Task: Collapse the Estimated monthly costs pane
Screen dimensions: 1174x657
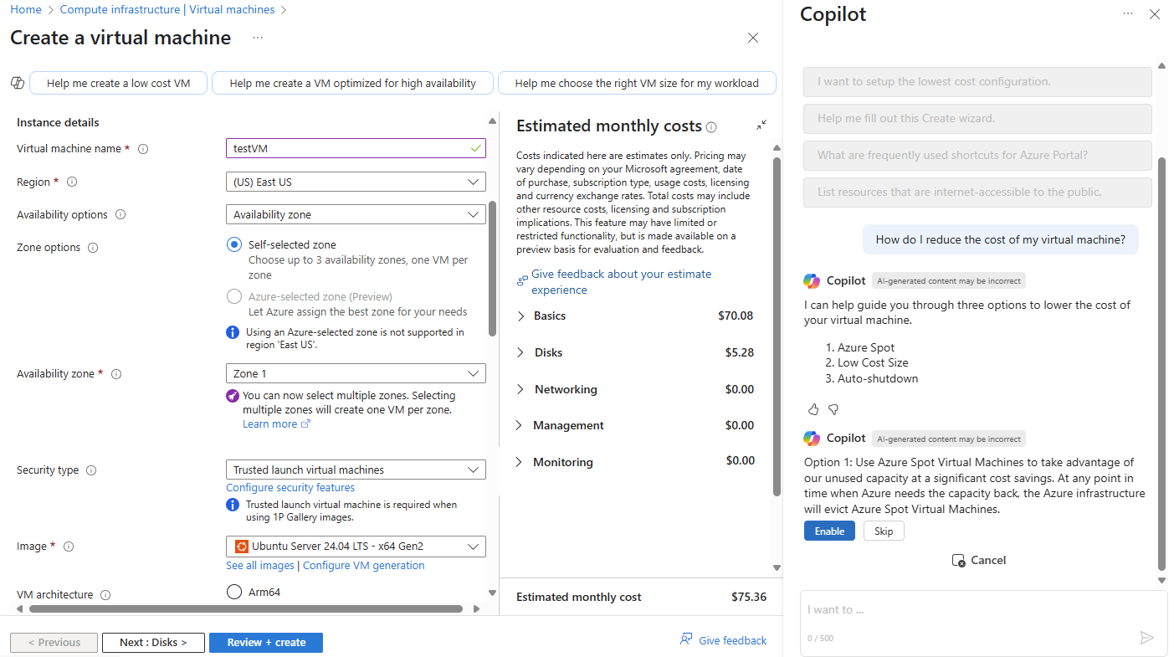Action: click(x=761, y=125)
